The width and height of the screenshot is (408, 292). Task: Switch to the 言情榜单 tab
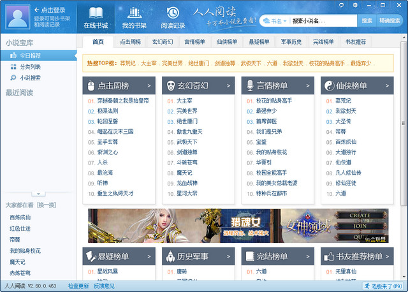tap(194, 41)
